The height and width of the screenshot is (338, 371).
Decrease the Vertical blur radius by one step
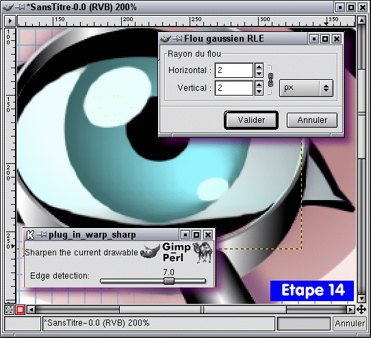[259, 91]
